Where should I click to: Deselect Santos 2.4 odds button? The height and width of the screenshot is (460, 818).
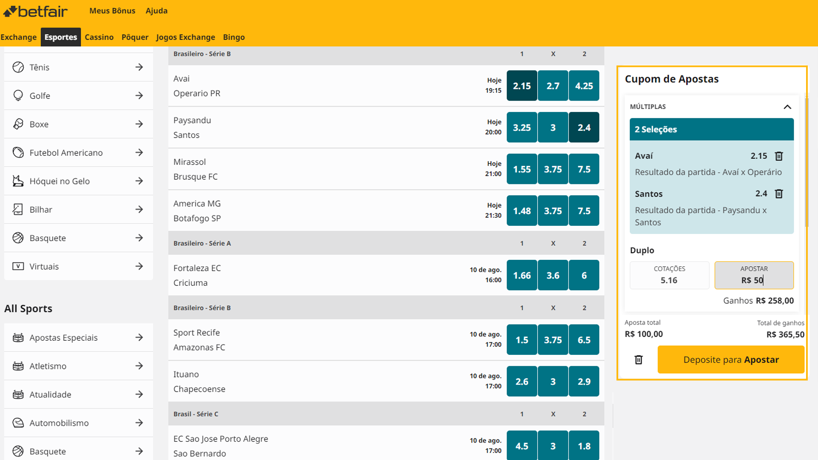584,127
